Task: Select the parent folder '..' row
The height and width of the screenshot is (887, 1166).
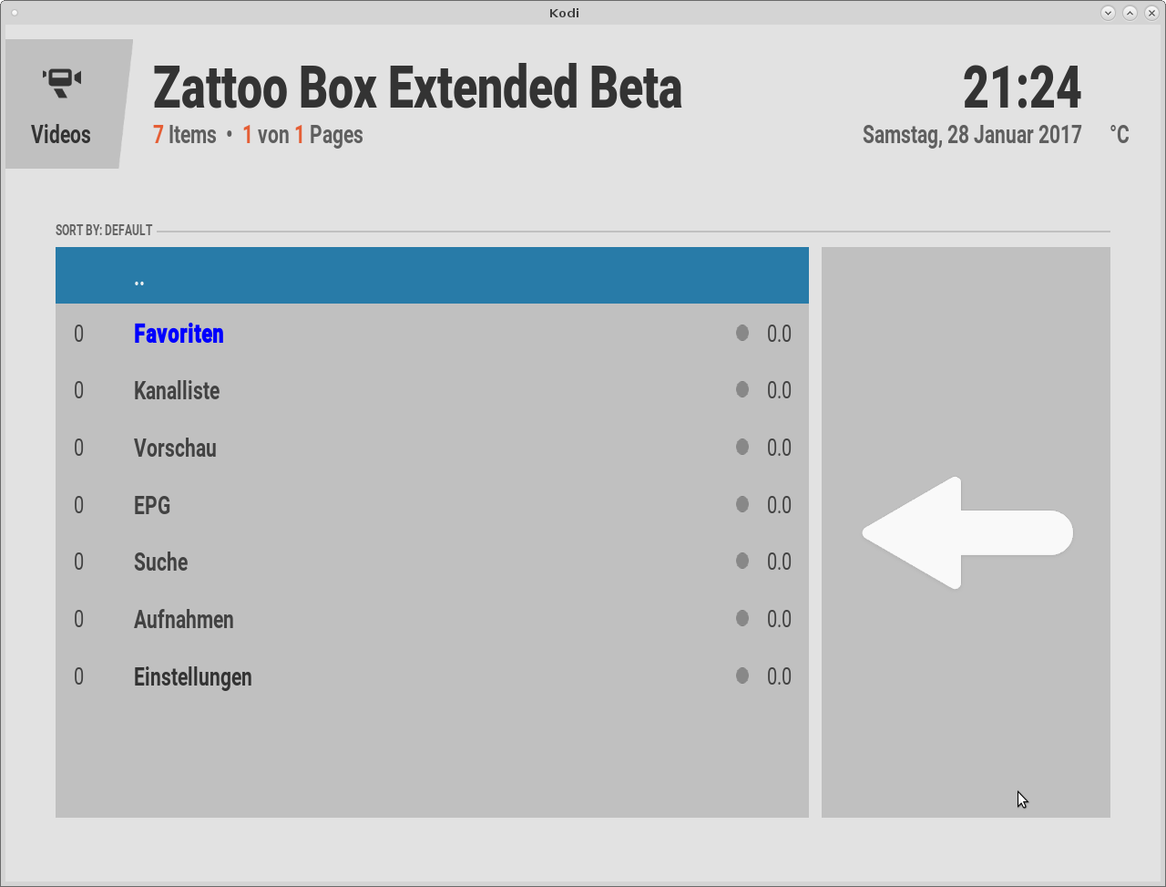Action: [x=432, y=275]
